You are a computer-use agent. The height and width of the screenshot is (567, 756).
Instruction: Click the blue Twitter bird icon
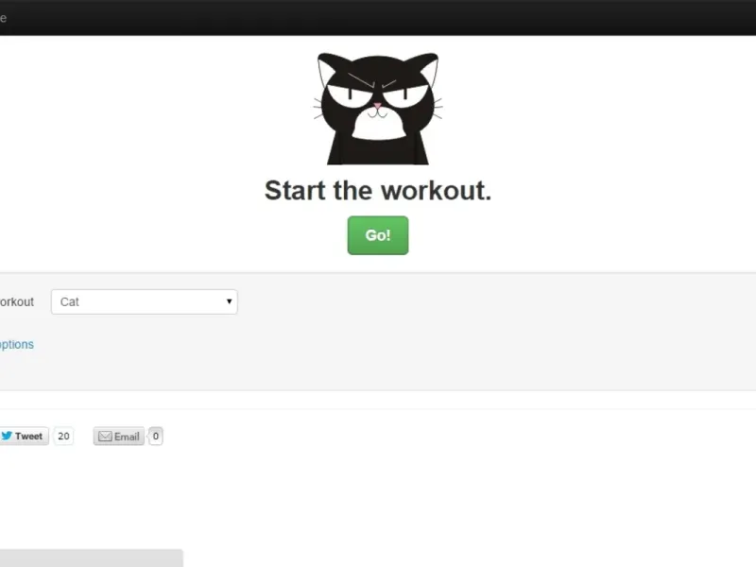7,436
